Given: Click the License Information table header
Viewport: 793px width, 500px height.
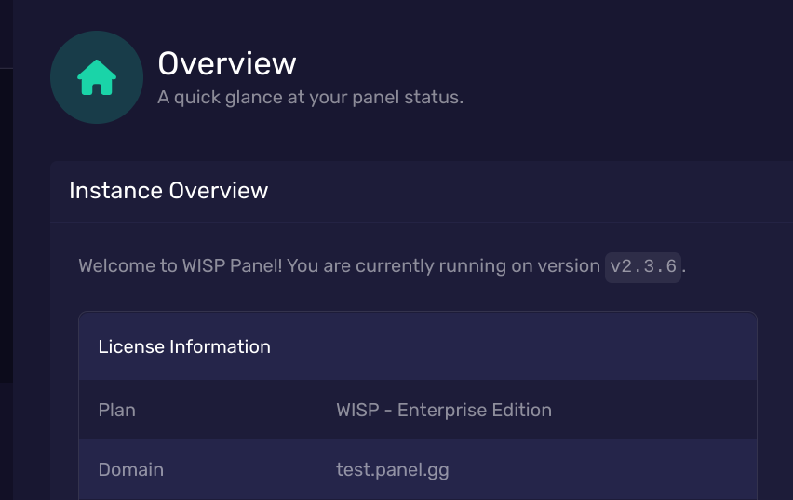Looking at the screenshot, I should pyautogui.click(x=184, y=346).
